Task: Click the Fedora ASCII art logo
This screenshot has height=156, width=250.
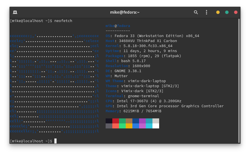Action: point(54,81)
